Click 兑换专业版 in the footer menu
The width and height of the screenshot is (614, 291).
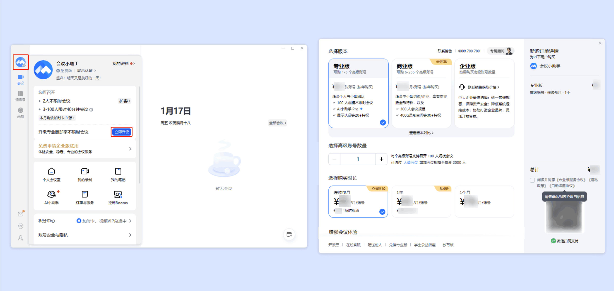398,245
